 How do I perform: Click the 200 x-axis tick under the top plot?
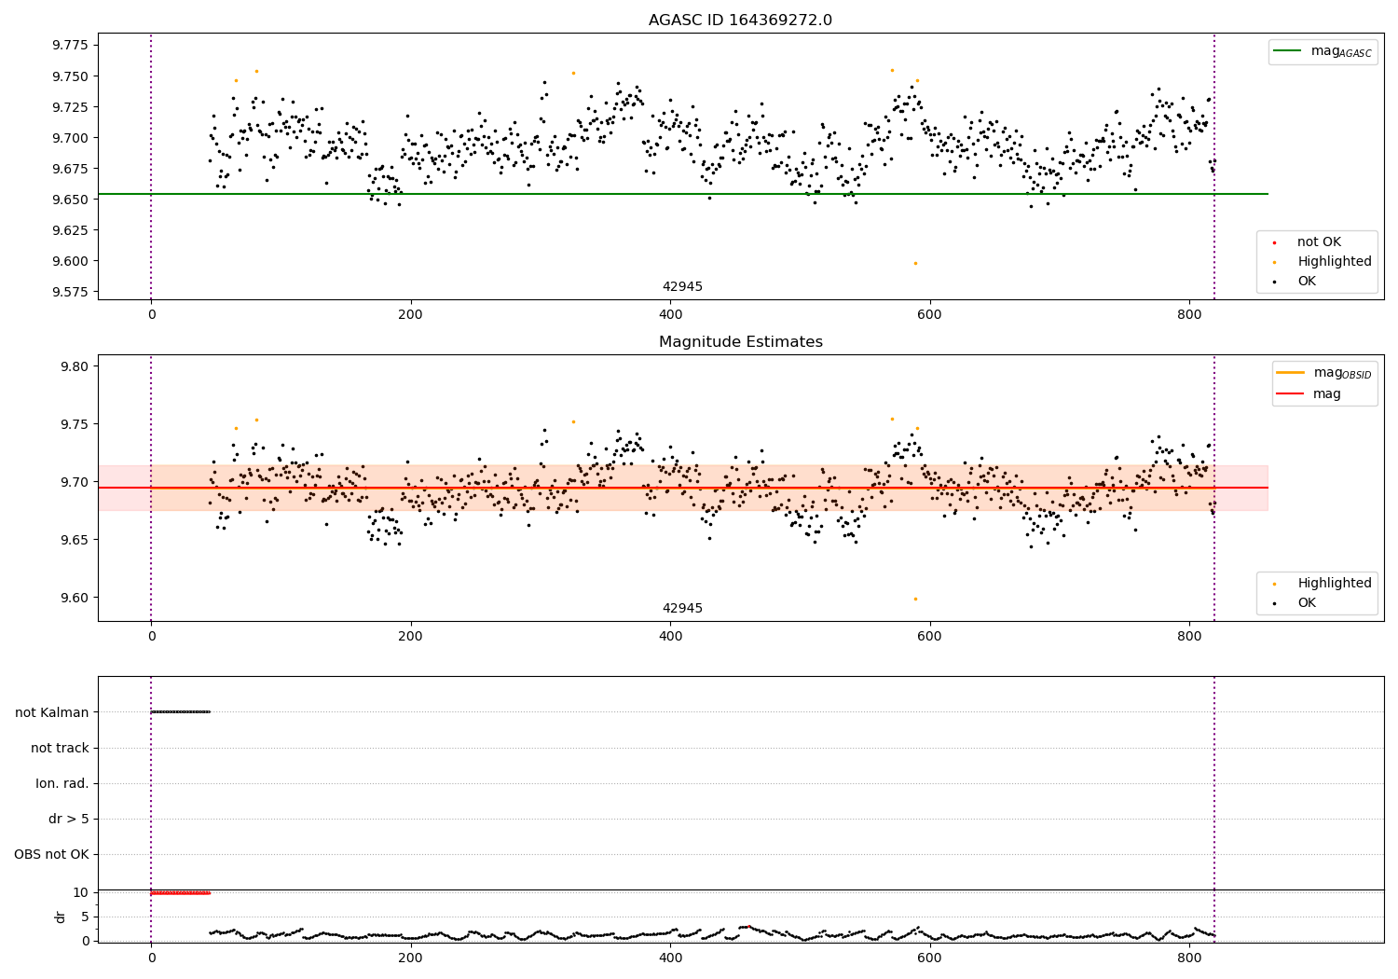pyautogui.click(x=410, y=315)
